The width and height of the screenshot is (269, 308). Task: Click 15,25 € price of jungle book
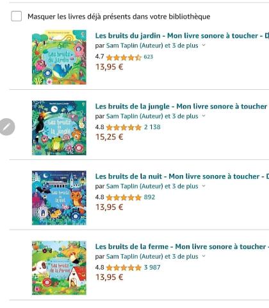110,137
